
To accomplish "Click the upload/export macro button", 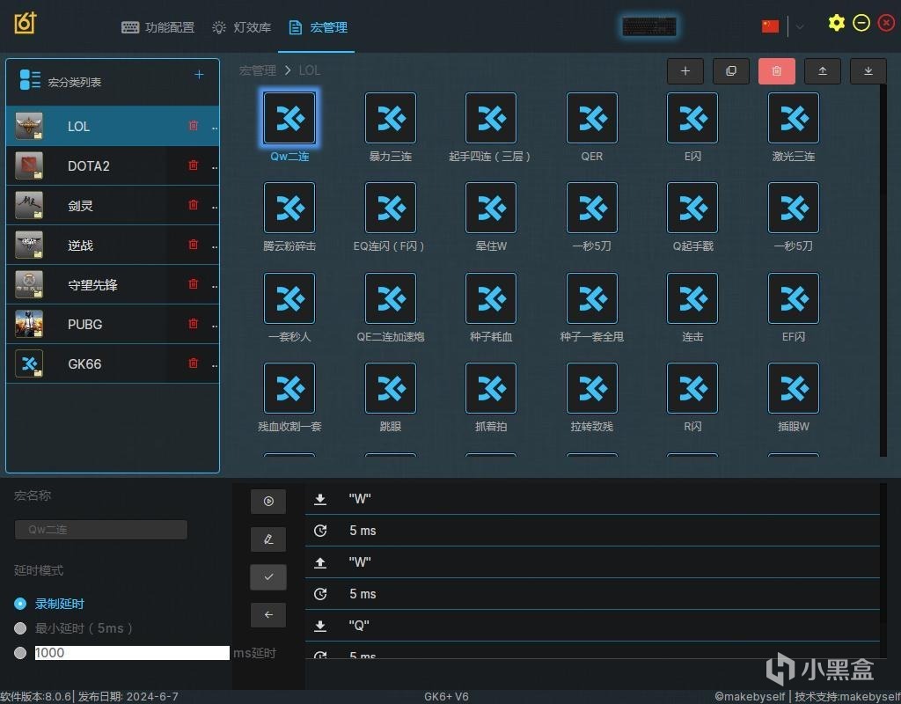I will click(x=823, y=71).
